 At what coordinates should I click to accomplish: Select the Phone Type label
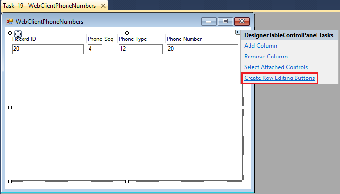133,39
